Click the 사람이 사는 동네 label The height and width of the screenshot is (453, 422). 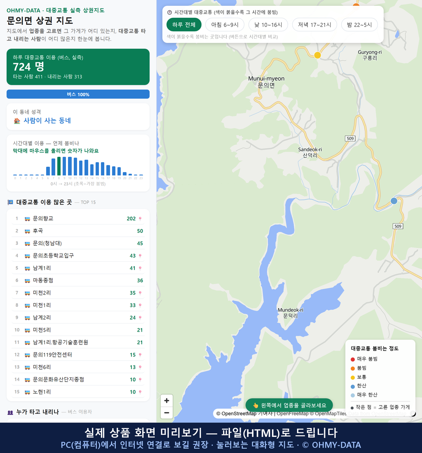click(x=47, y=121)
